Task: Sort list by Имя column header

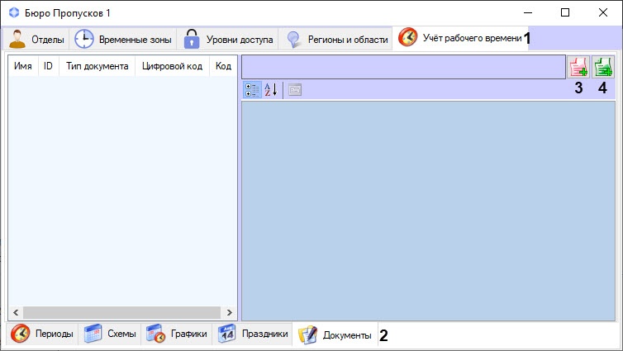Action: (23, 65)
